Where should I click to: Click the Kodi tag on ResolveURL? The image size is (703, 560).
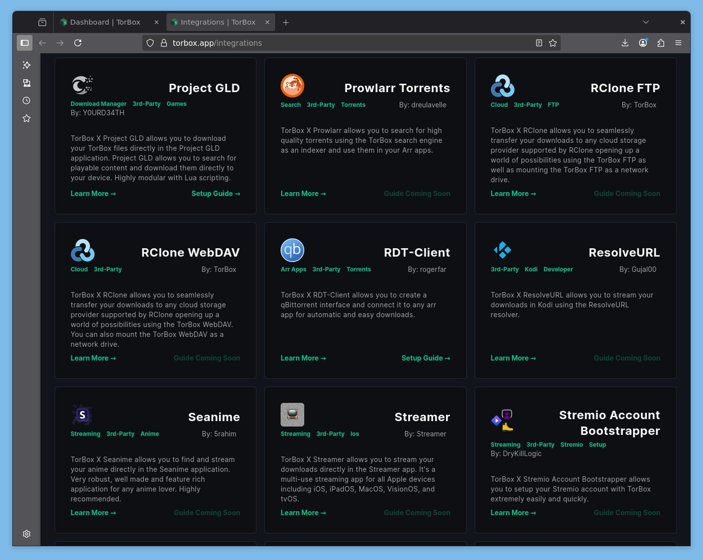point(531,269)
